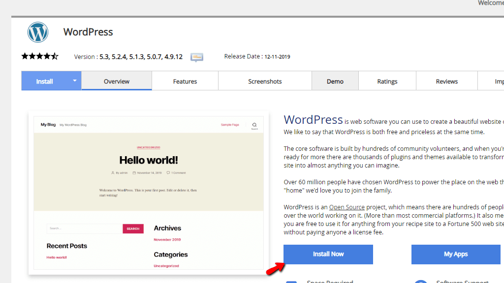Screen dimensions: 504x283
Task: Click the Release Date value 12-11-2019
Action: pyautogui.click(x=278, y=57)
